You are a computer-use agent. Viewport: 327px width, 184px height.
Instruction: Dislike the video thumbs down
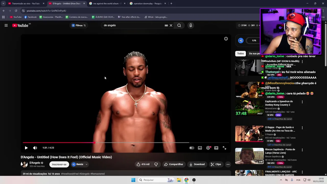click(156, 164)
